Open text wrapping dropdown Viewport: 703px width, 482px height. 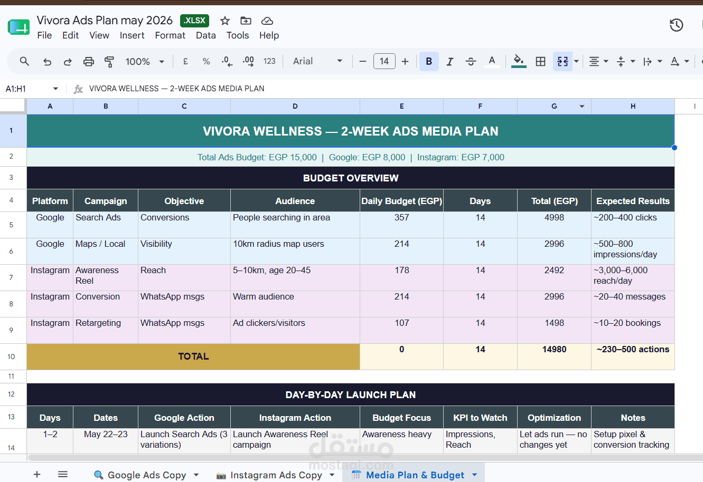click(652, 62)
